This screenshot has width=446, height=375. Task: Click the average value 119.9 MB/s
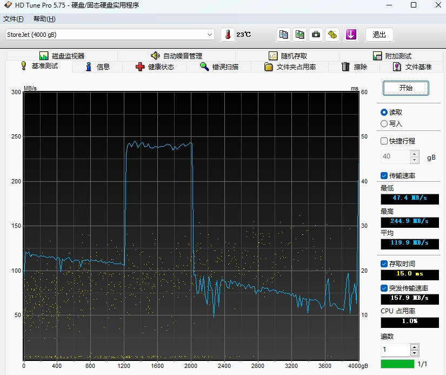click(410, 244)
